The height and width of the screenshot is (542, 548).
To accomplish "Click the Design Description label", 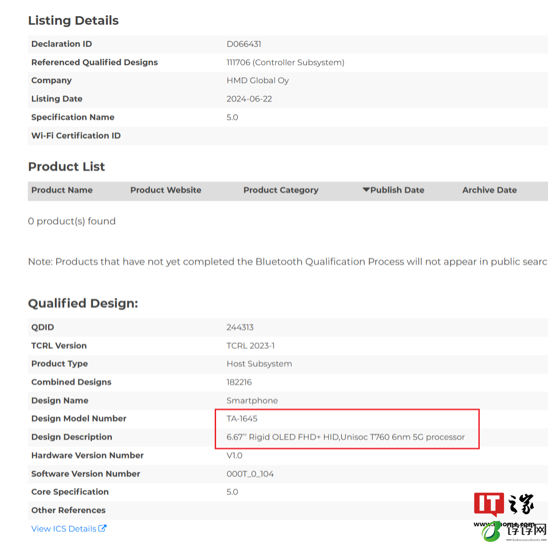I will click(71, 437).
